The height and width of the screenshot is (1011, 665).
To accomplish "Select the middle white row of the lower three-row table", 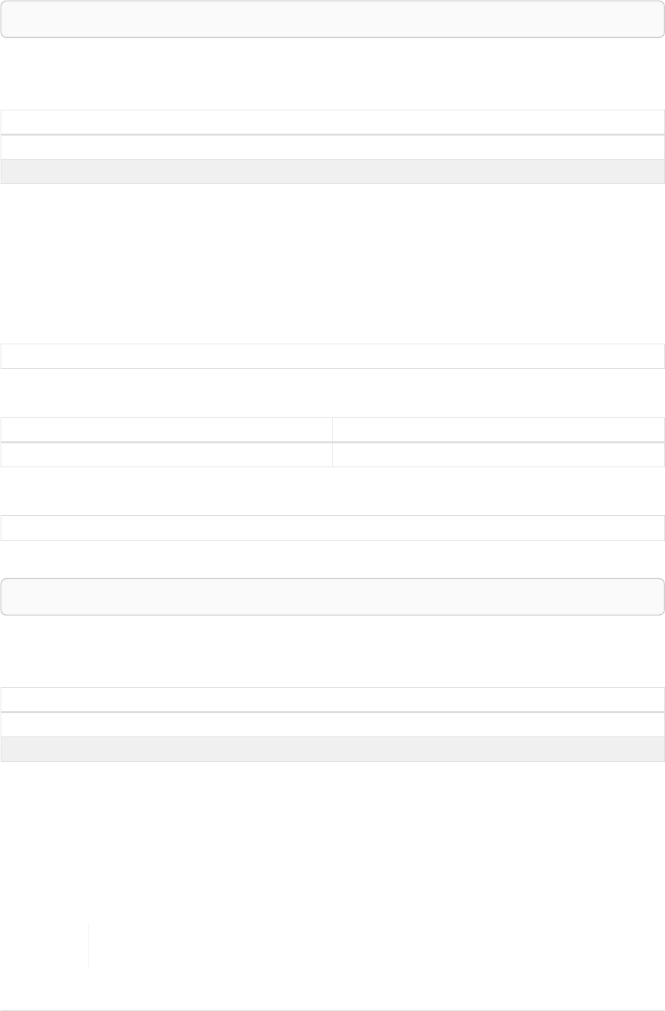I will click(332, 725).
